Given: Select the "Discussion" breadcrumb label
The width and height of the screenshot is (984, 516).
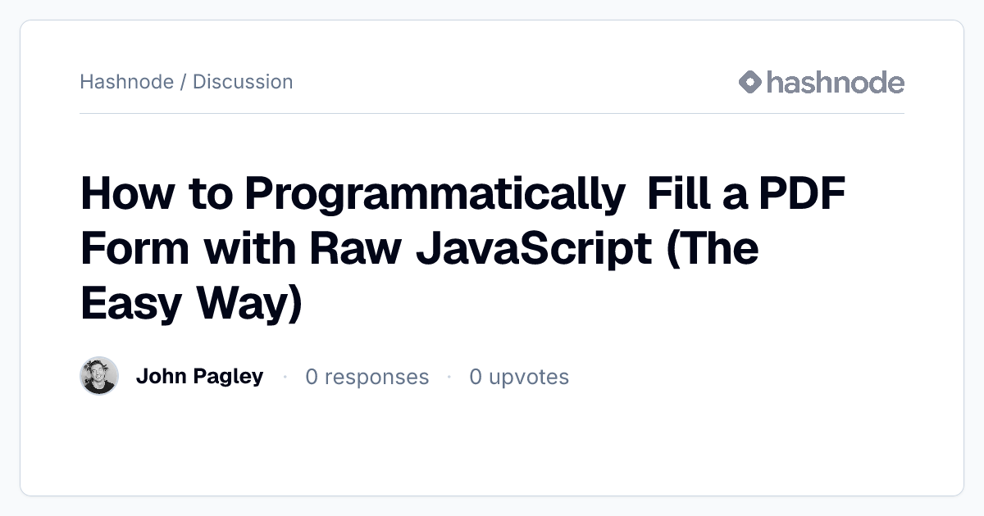Looking at the screenshot, I should click(243, 82).
